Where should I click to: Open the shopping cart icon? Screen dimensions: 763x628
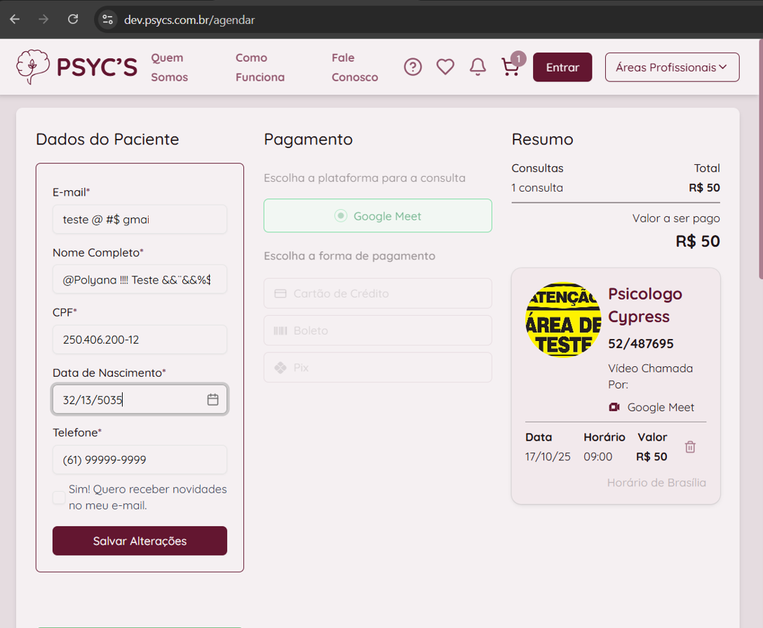coord(511,67)
